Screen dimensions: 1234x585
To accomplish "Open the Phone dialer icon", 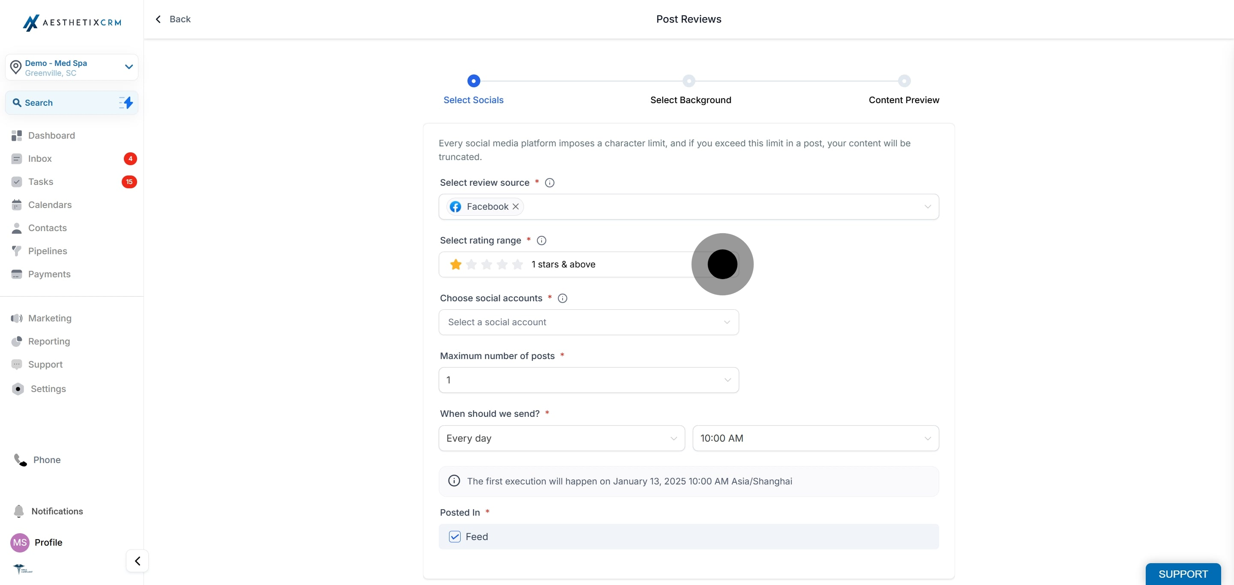I will point(20,460).
